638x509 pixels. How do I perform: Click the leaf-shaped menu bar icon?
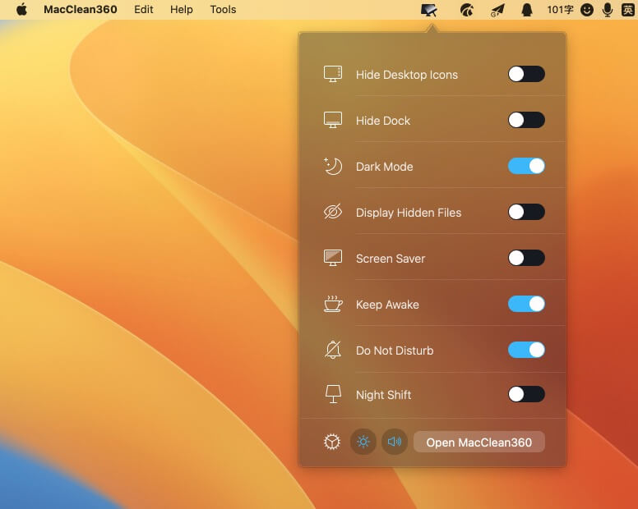click(x=467, y=10)
